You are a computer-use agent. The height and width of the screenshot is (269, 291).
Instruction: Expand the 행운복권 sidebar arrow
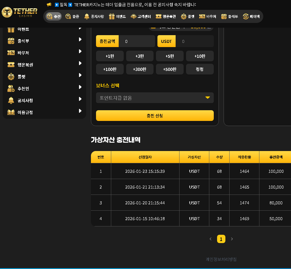pyautogui.click(x=80, y=63)
